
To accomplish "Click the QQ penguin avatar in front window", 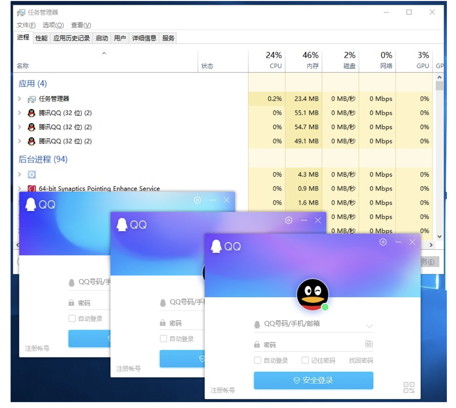I will 312,294.
